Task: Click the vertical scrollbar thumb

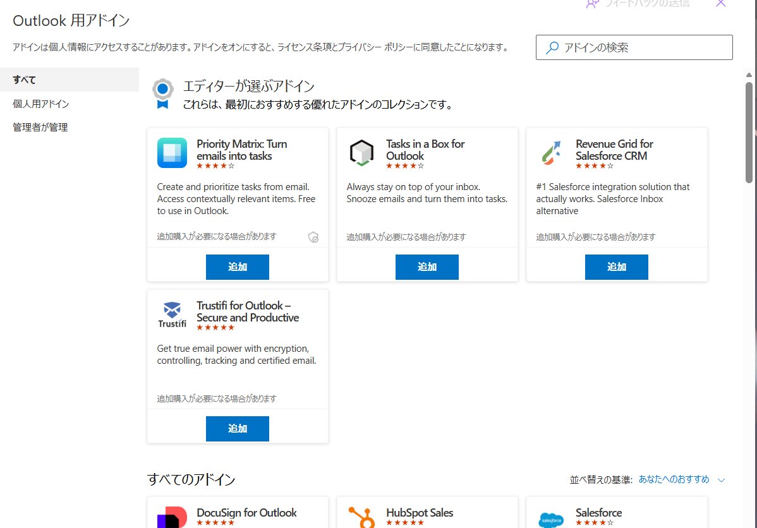Action: (749, 133)
